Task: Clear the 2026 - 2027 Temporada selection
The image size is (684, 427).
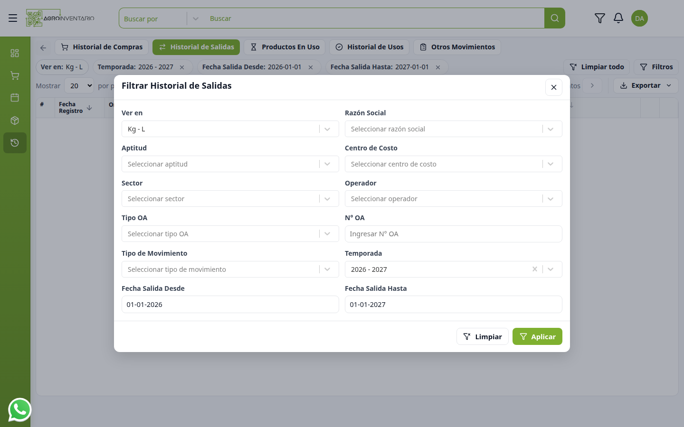Action: coord(534,269)
